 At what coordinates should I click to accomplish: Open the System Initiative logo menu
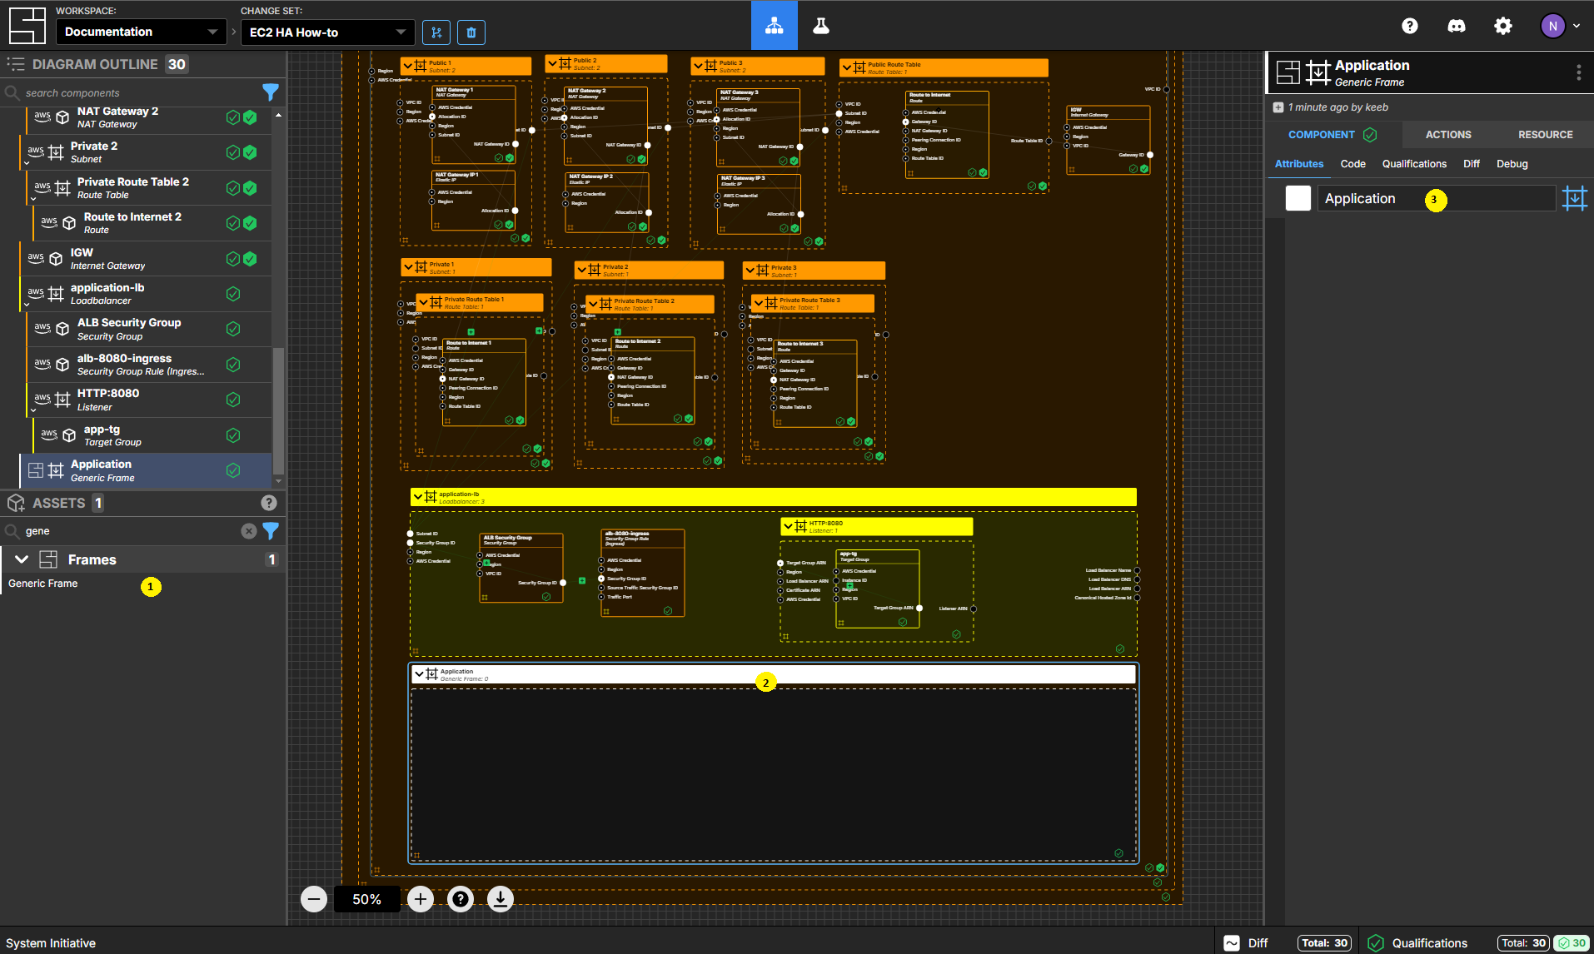(x=27, y=26)
